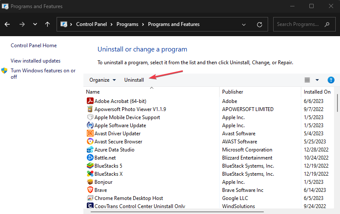Go back using the back arrow
Image resolution: width=340 pixels, height=214 pixels.
pos(8,24)
